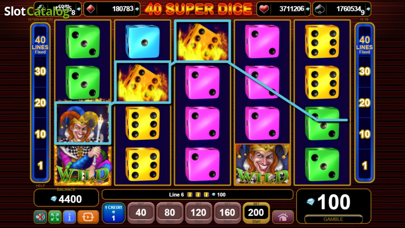Click the spades jackpot counter
405x228 pixels.
click(342, 9)
